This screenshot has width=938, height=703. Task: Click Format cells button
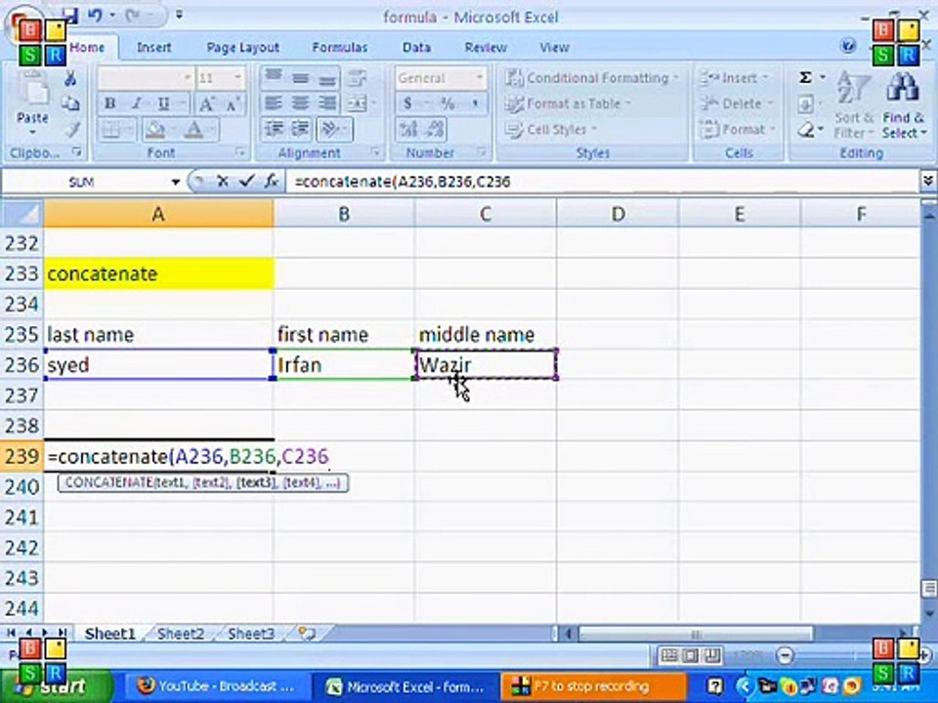point(739,129)
